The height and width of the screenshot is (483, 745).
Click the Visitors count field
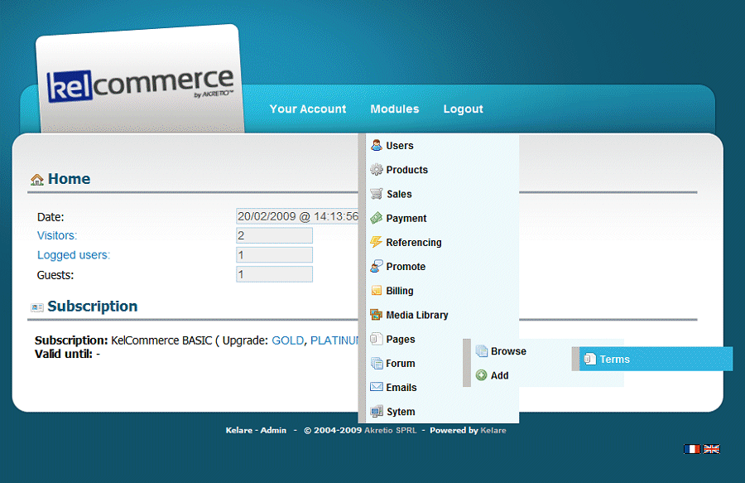coord(274,236)
